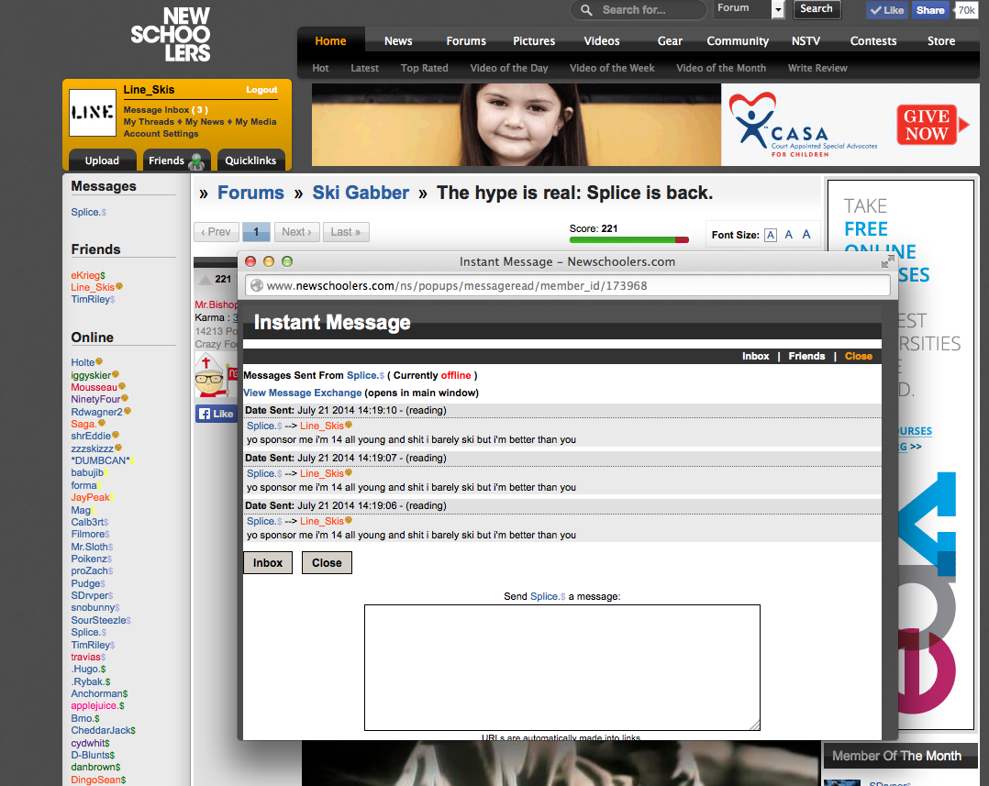Click the thread score rating bar

[x=628, y=240]
